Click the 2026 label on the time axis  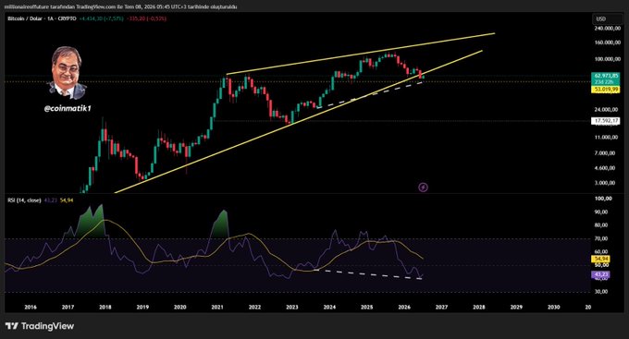click(404, 307)
